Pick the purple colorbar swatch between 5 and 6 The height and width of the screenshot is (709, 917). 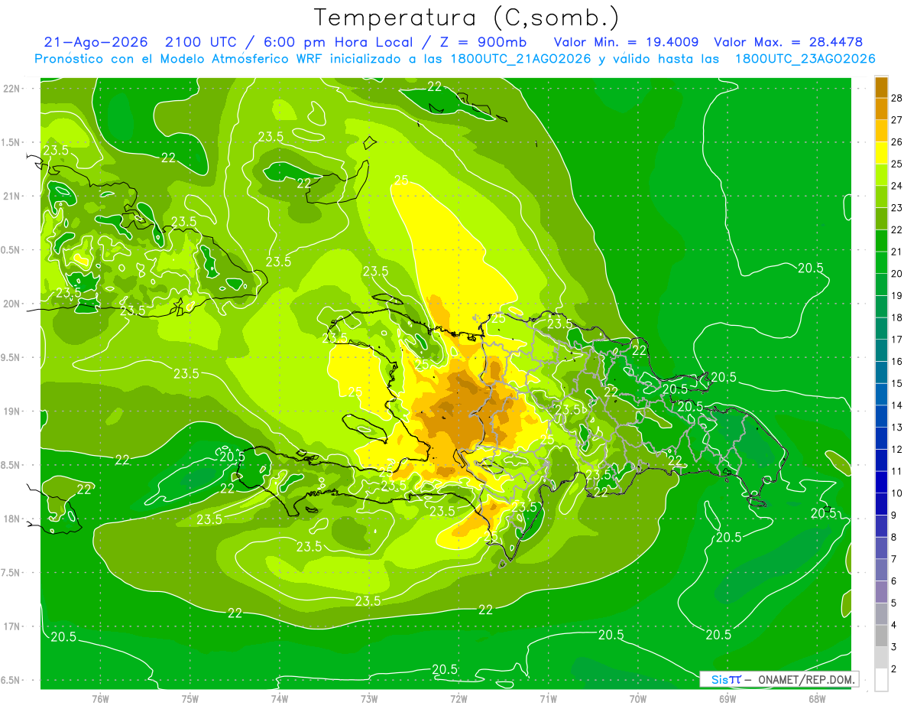coord(881,592)
